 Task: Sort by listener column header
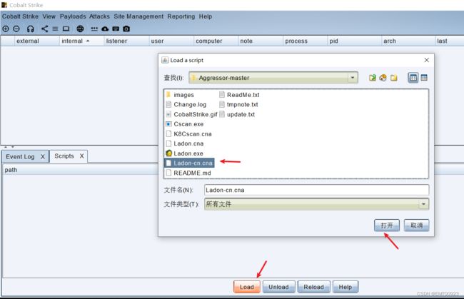pyautogui.click(x=126, y=41)
